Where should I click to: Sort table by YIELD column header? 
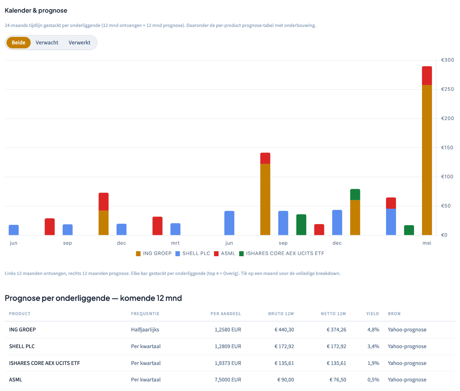(x=373, y=314)
